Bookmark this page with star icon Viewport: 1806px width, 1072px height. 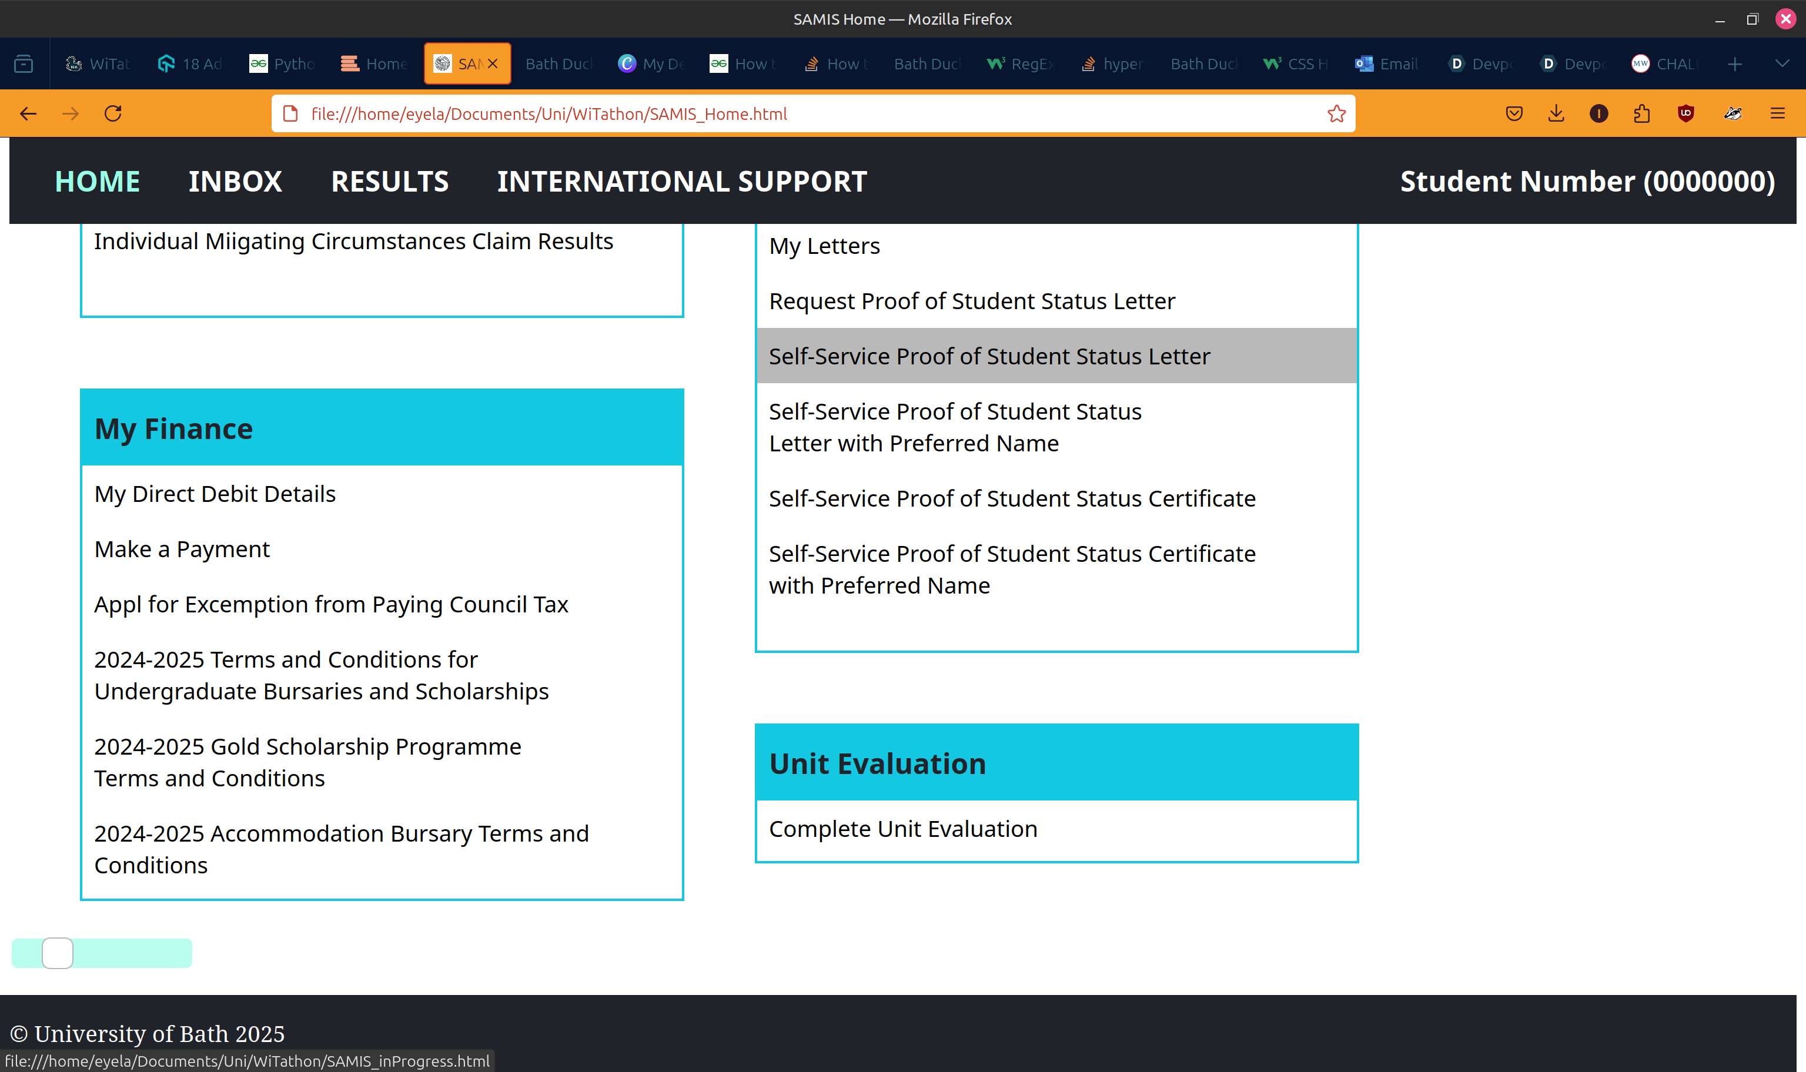coord(1336,113)
